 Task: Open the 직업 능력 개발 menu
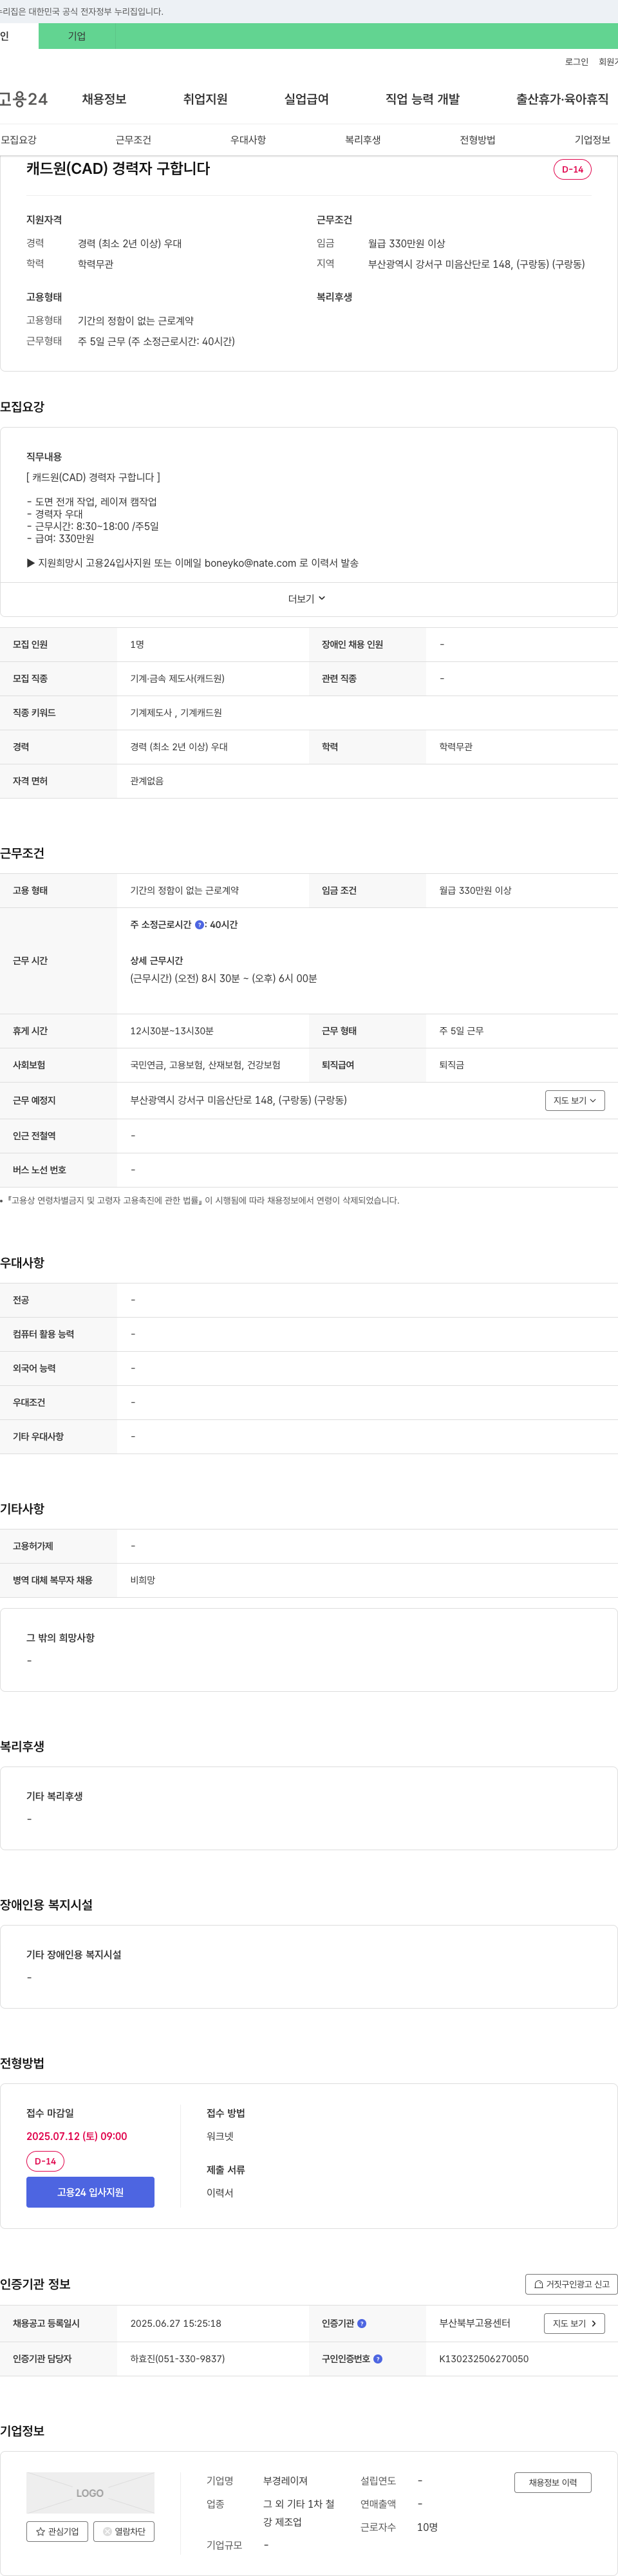coord(422,99)
